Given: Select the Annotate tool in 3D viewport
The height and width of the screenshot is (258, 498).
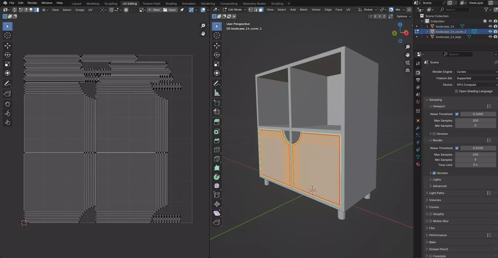Looking at the screenshot, I should 217,84.
